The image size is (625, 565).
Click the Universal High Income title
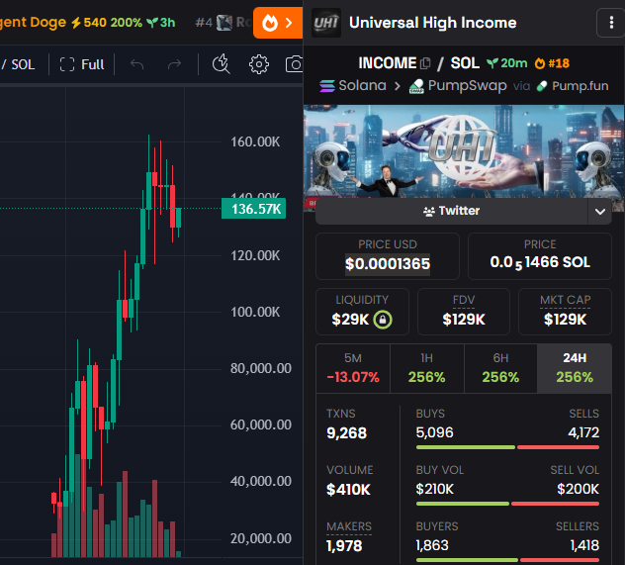(432, 23)
